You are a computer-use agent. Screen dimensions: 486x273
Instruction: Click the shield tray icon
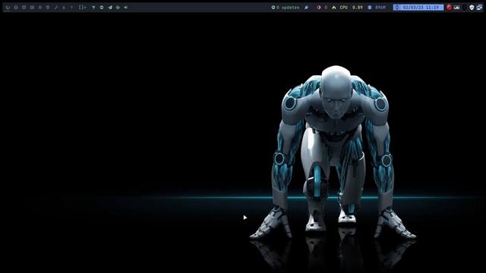[x=472, y=8]
